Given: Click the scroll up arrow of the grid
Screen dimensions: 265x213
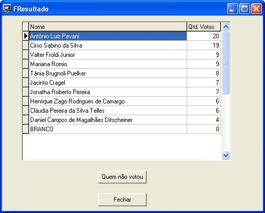Looking at the screenshot, I should 226,27.
